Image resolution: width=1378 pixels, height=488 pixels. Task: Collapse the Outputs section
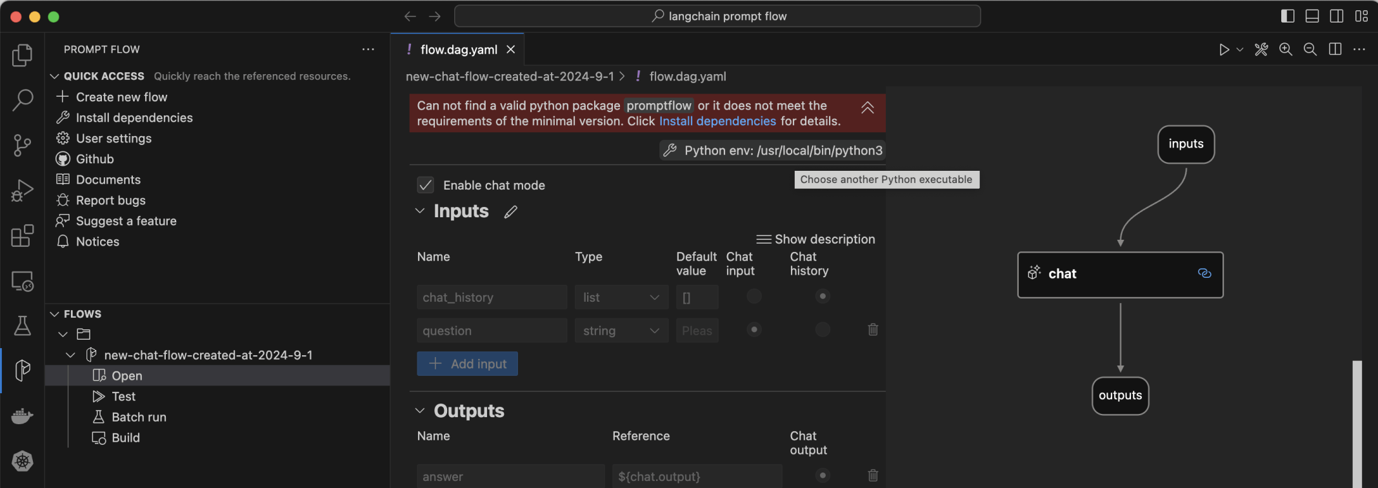click(x=420, y=411)
